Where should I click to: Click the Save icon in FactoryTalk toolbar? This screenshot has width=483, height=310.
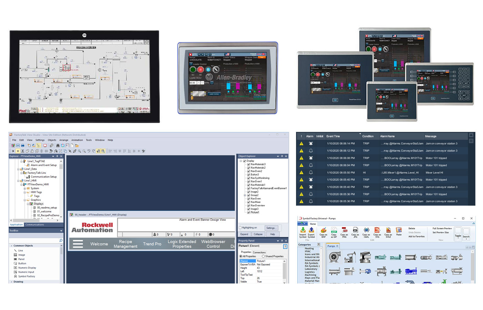pos(18,146)
